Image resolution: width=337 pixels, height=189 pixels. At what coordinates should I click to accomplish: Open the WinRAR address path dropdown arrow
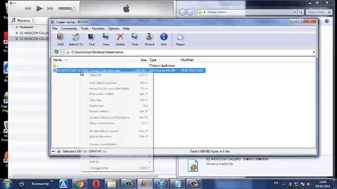(314, 52)
